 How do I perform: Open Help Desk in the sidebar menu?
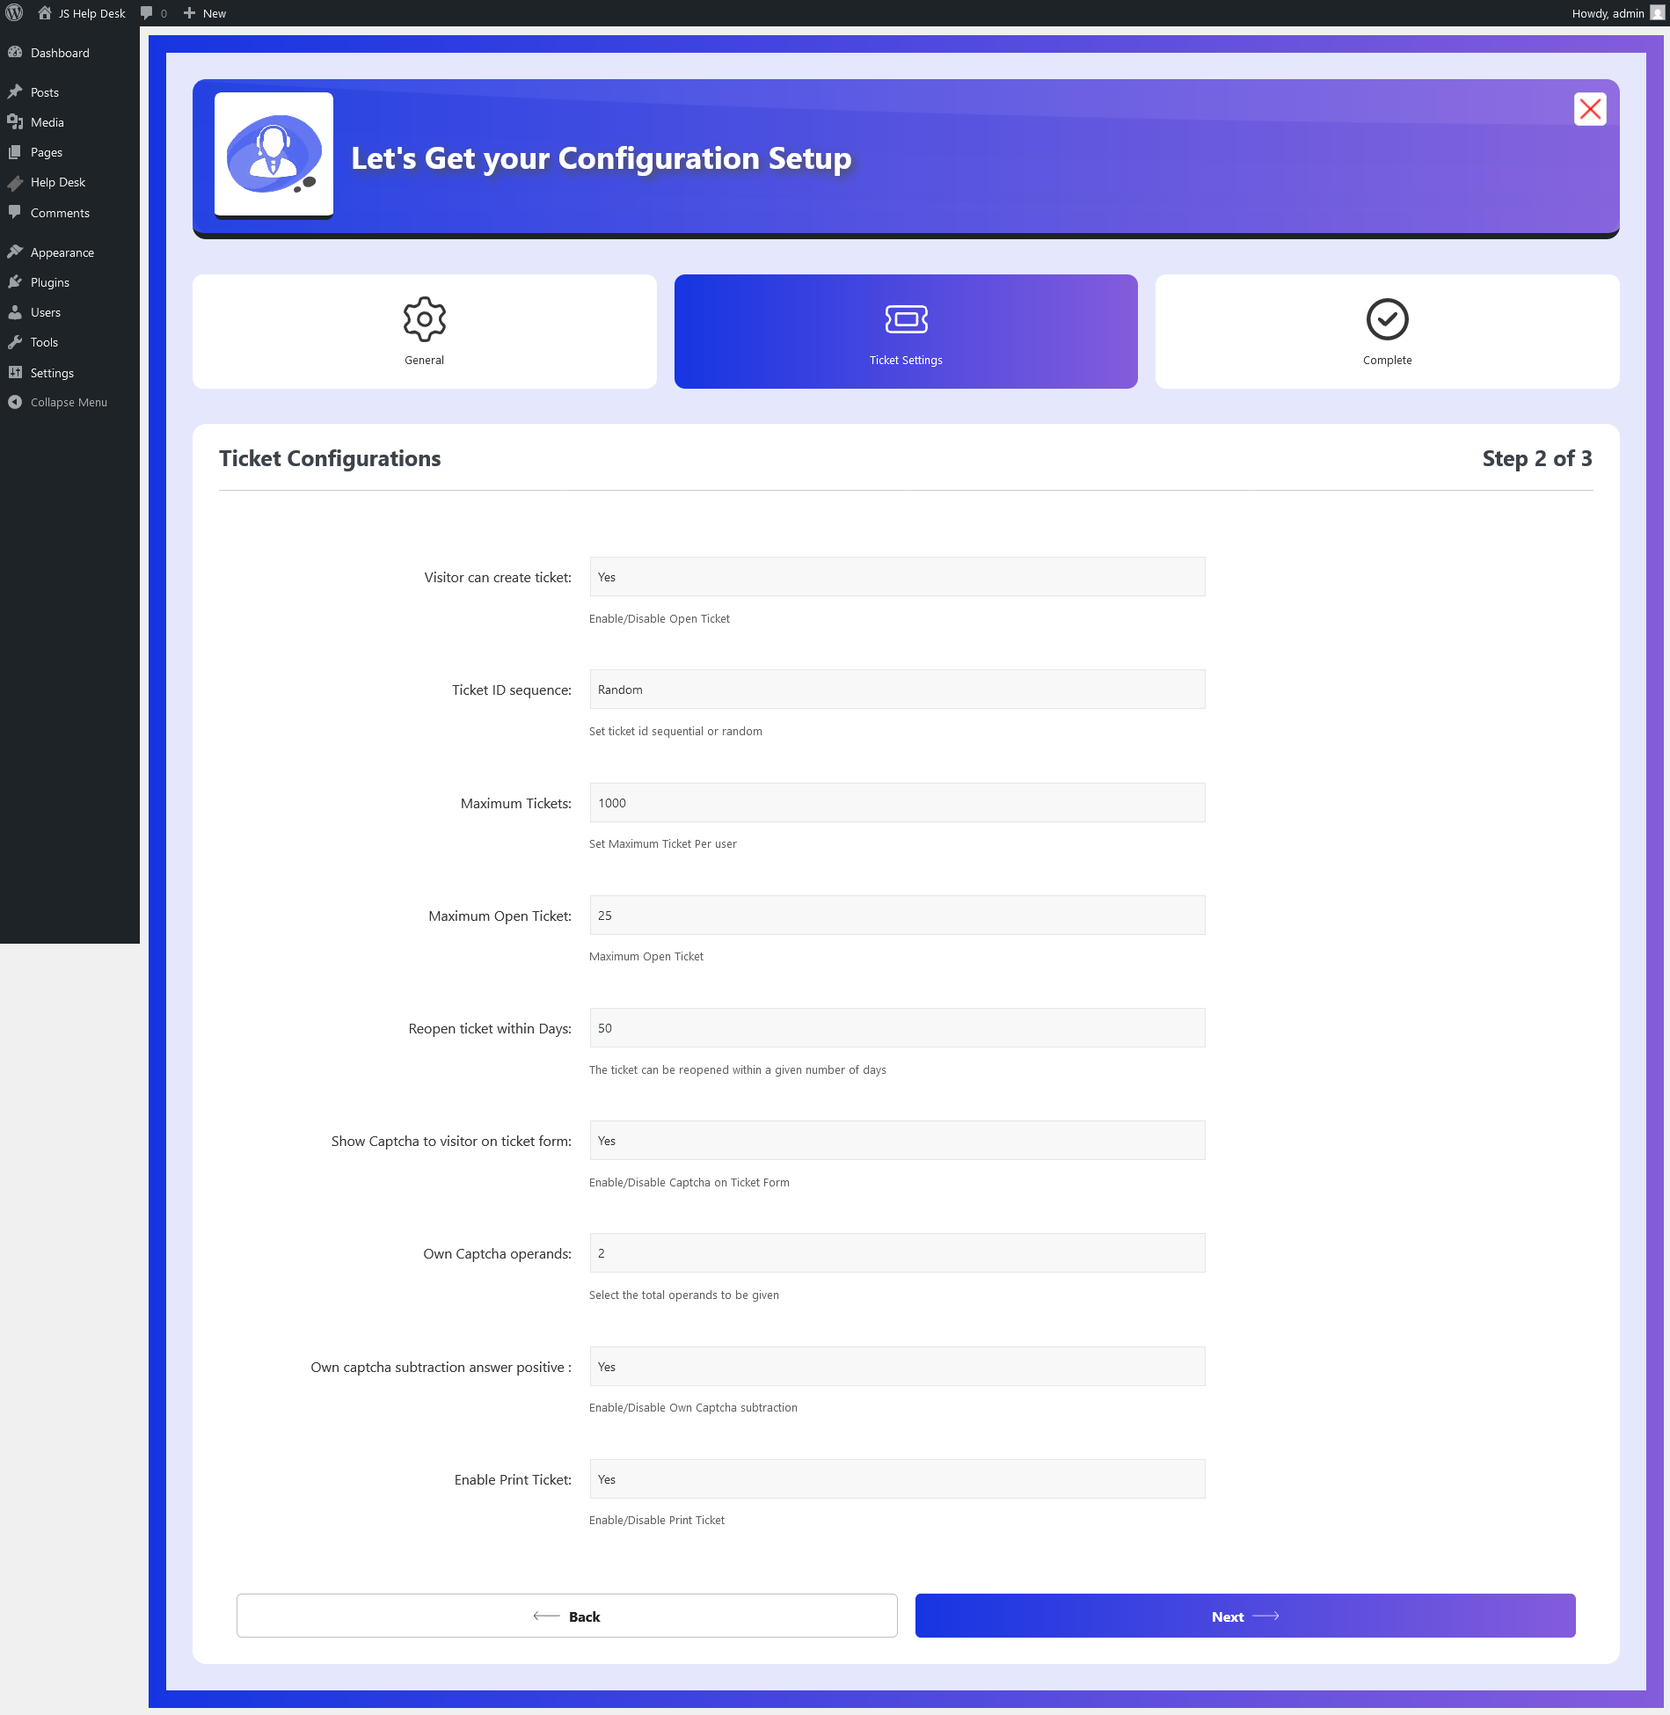(x=58, y=182)
